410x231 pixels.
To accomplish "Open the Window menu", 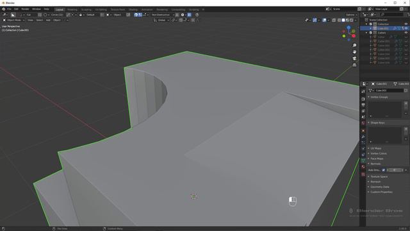I will [x=37, y=9].
